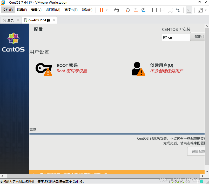Click the 用户设置 heading

pos(39,52)
